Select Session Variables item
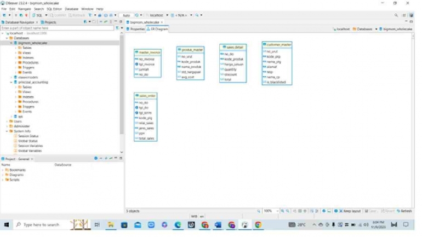Image resolution: width=422 pixels, height=237 pixels. tap(30, 146)
